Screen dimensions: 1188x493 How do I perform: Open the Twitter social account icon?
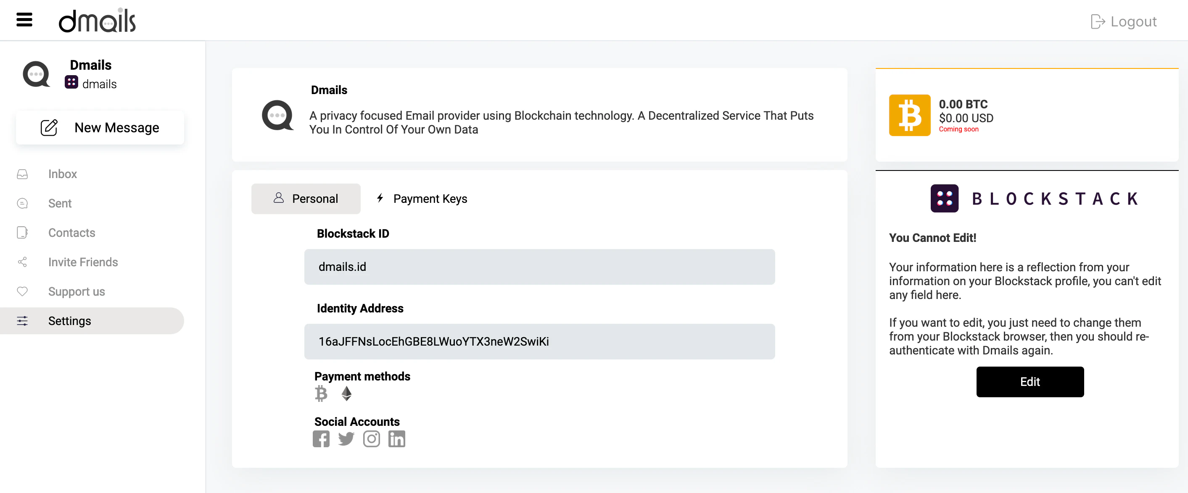click(346, 439)
